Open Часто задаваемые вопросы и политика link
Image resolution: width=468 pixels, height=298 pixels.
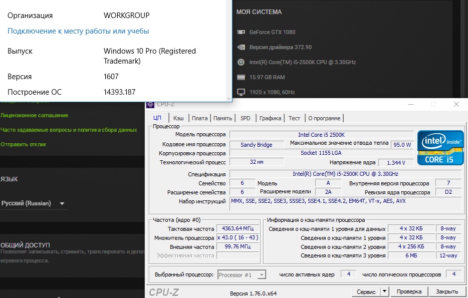point(69,130)
